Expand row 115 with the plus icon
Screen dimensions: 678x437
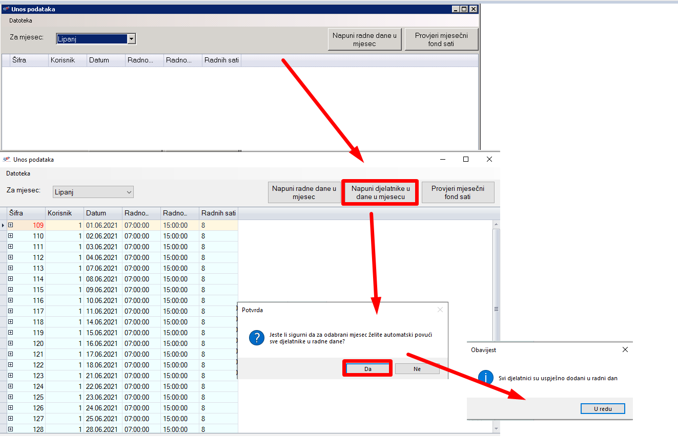coord(10,290)
